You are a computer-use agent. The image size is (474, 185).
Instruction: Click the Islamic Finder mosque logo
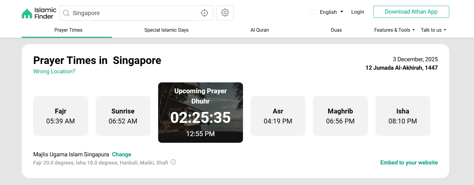click(27, 13)
